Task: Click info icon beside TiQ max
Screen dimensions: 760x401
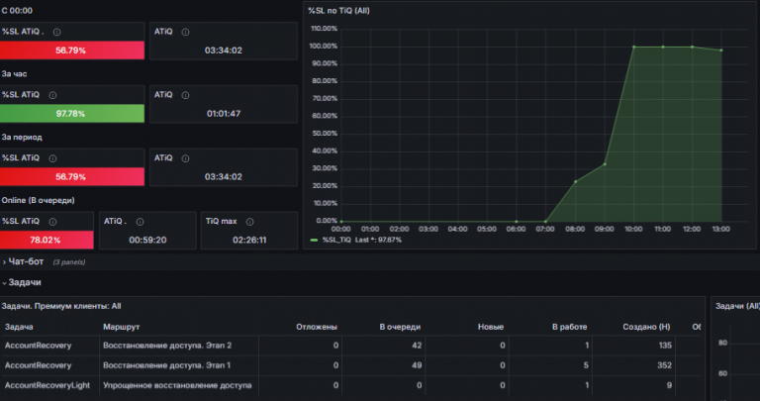Action: pyautogui.click(x=249, y=222)
